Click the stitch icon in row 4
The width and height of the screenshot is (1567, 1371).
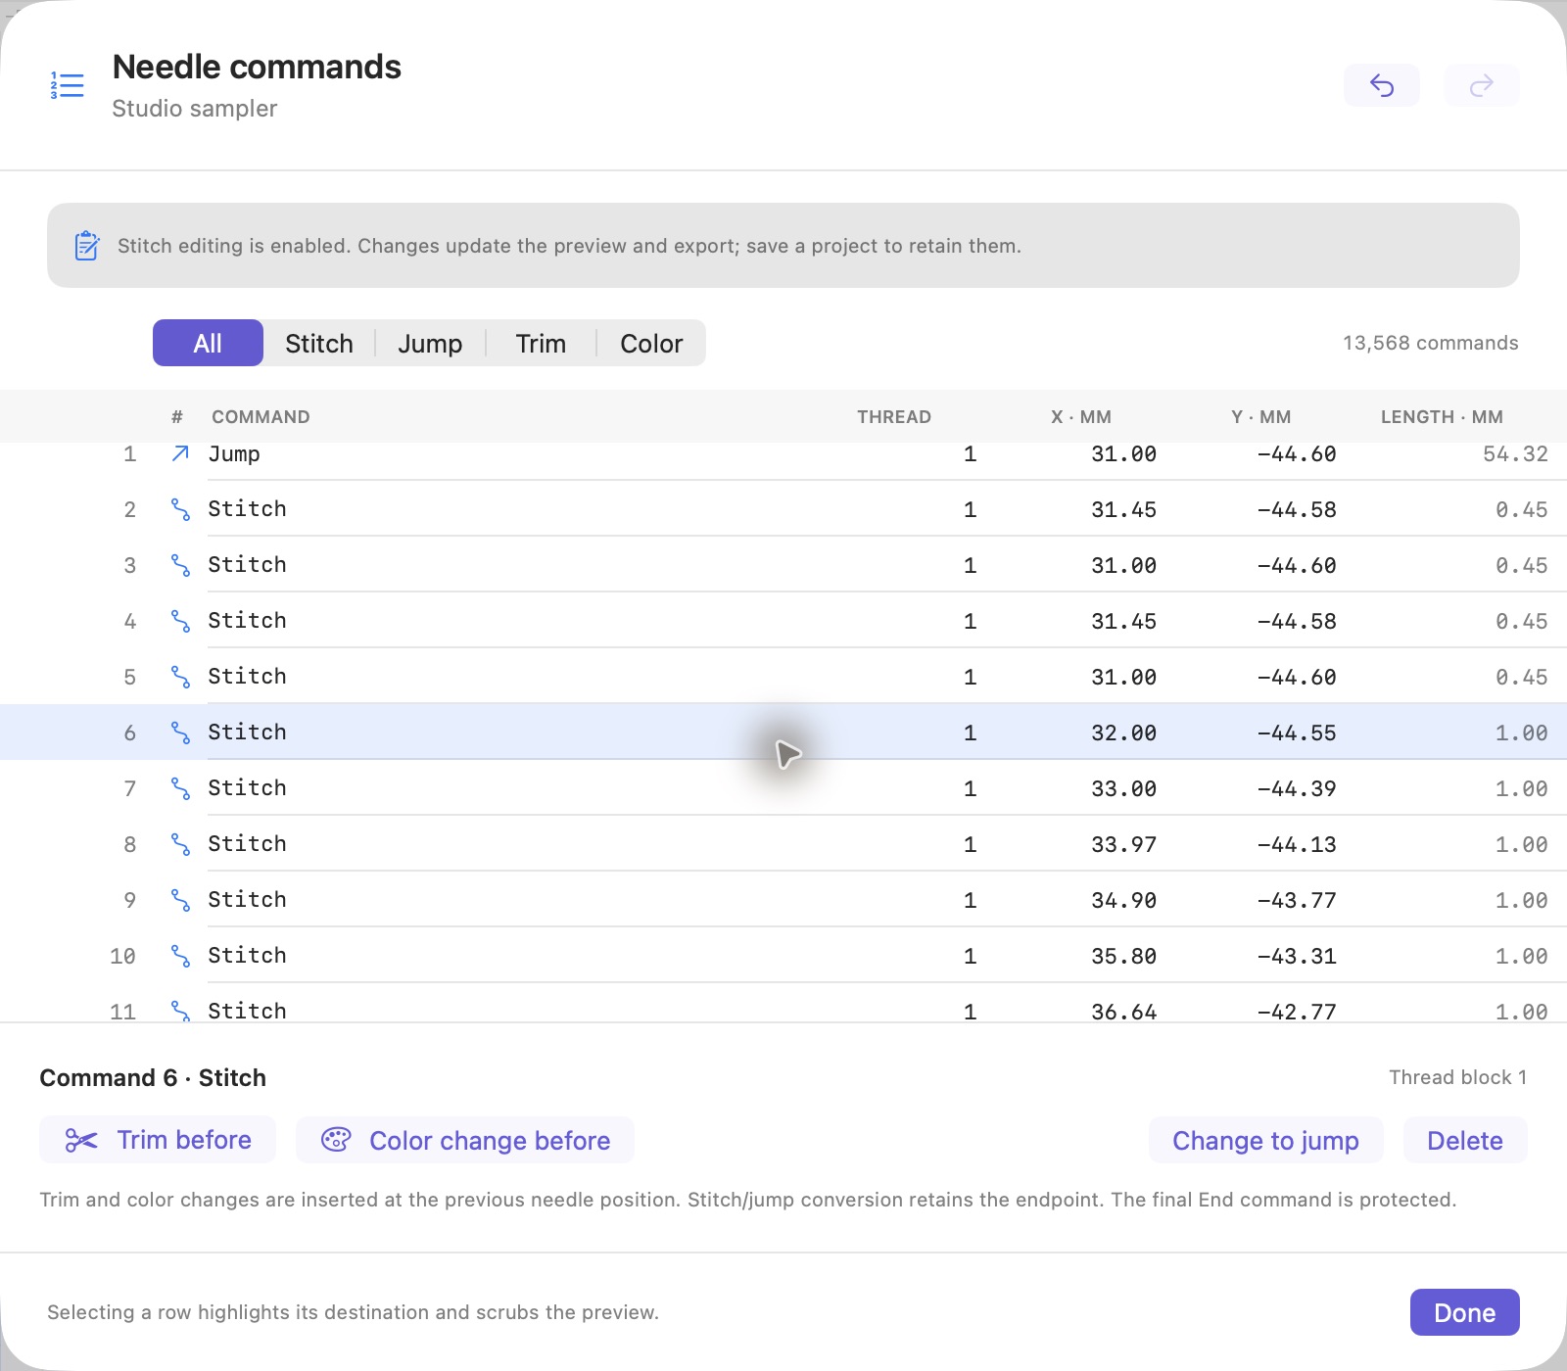(180, 621)
